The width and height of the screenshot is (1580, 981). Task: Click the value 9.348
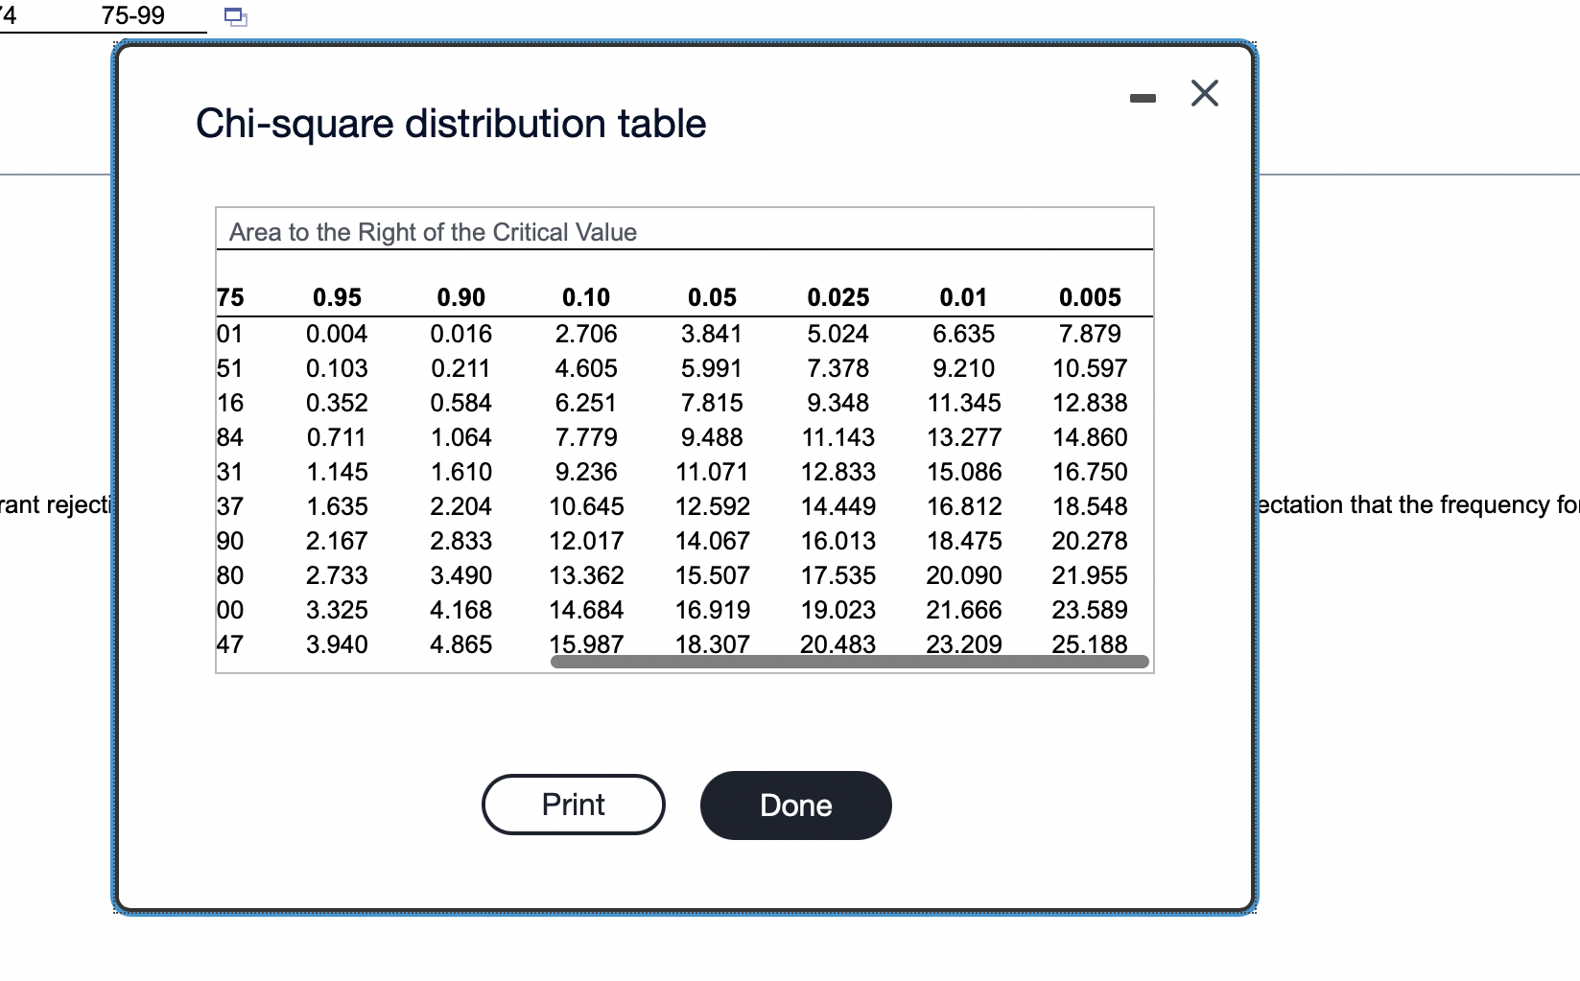coord(838,403)
